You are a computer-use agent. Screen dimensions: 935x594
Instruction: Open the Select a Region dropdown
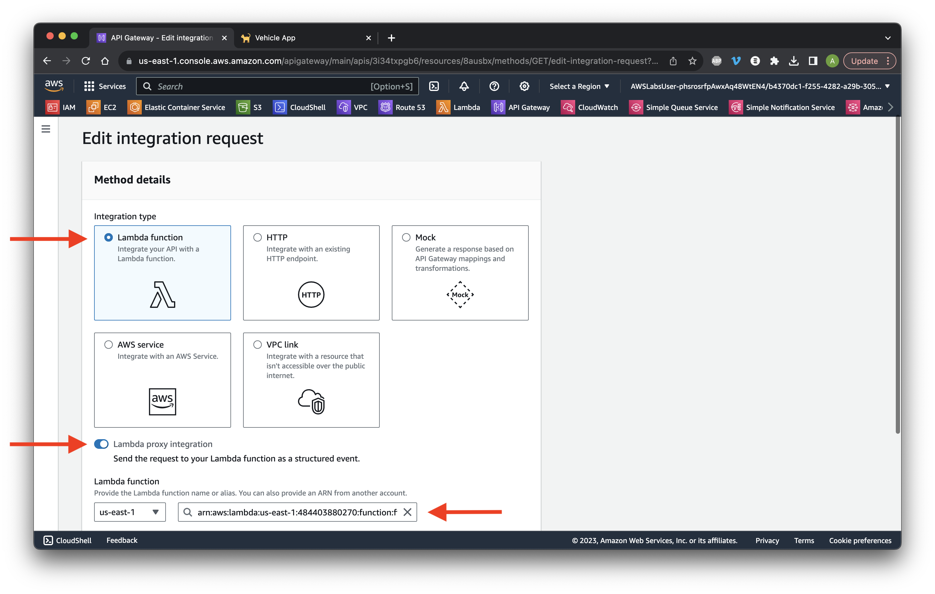click(x=579, y=86)
